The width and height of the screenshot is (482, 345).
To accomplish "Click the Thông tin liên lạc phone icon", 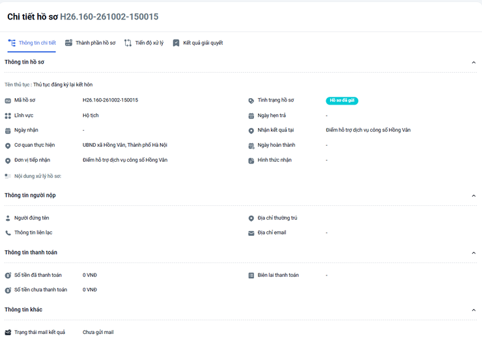I will point(8,233).
